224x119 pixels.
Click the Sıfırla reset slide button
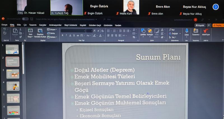[x=51, y=33]
